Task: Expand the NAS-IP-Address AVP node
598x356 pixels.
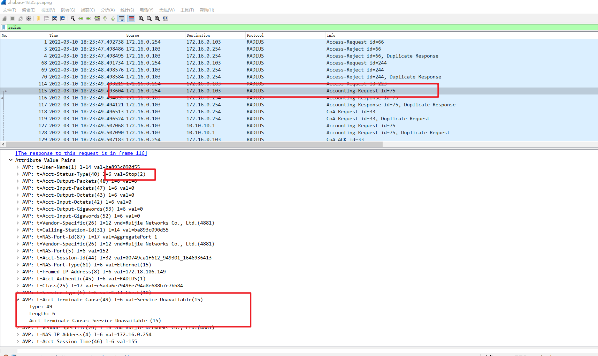Action: coord(18,334)
